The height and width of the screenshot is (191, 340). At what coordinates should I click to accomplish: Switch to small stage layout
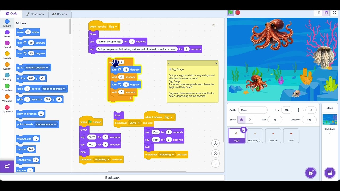click(x=318, y=12)
